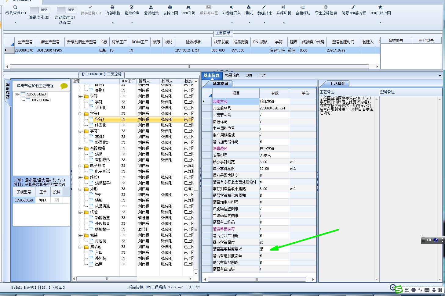
Task: Open the 内部审核 dropdown arrow
Action: pyautogui.click(x=113, y=22)
